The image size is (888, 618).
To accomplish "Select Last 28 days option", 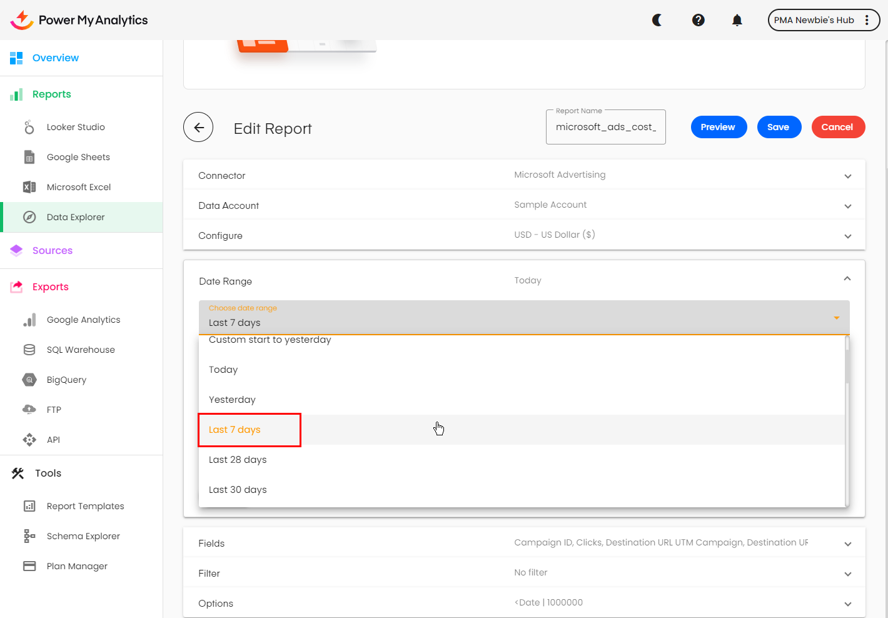I will pyautogui.click(x=238, y=460).
